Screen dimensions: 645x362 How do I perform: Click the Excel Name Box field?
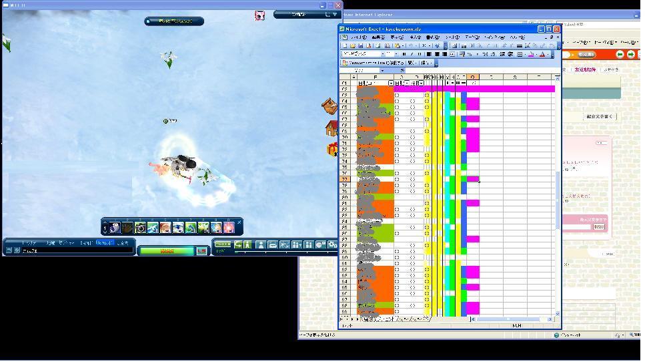tap(360, 70)
